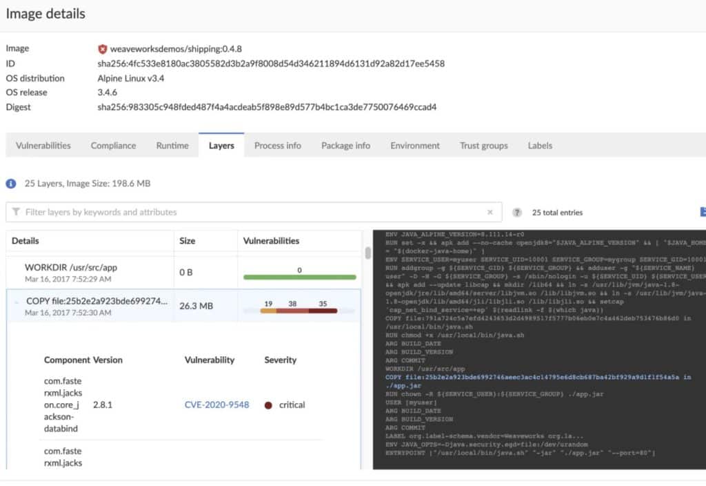Click the multicolor vulnerability severity bar for the COPY layer
The height and width of the screenshot is (486, 706).
(x=299, y=311)
